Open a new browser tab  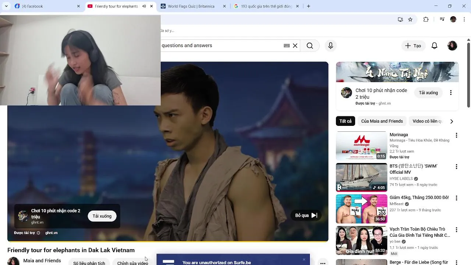point(308,6)
